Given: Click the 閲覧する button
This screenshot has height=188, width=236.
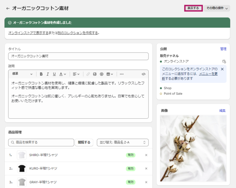Looking at the screenshot, I should pos(84,142).
